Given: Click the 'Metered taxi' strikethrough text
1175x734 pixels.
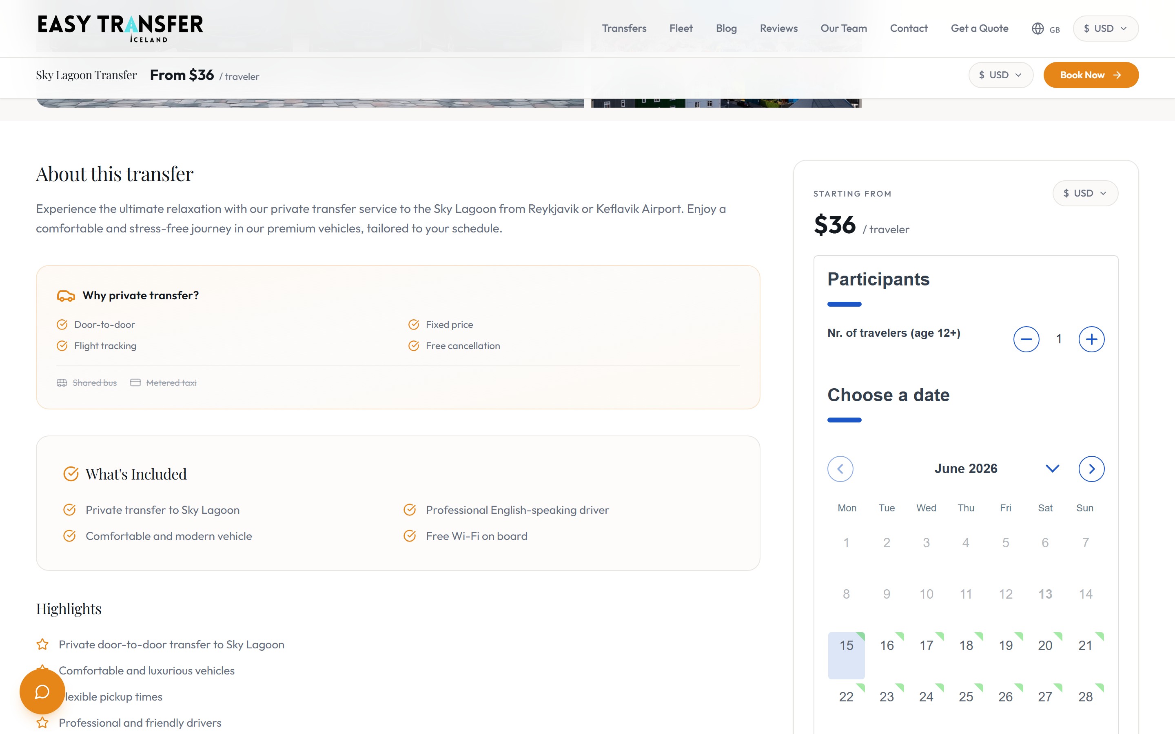Looking at the screenshot, I should (x=171, y=382).
